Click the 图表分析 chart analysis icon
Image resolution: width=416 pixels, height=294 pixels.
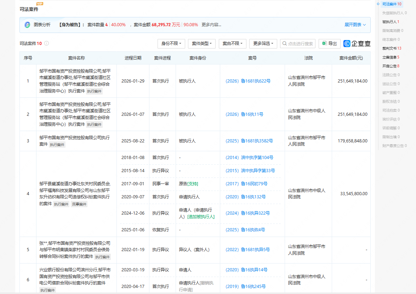click(x=27, y=25)
